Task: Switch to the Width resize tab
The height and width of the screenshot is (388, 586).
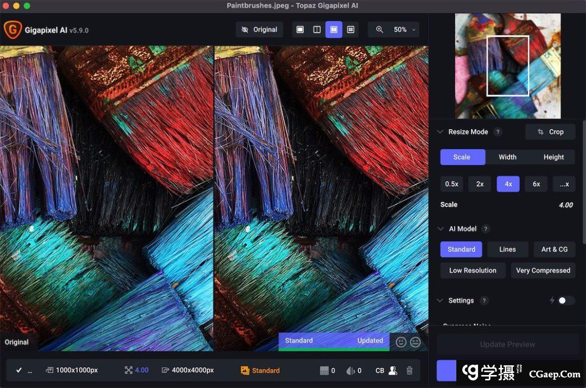Action: point(507,157)
